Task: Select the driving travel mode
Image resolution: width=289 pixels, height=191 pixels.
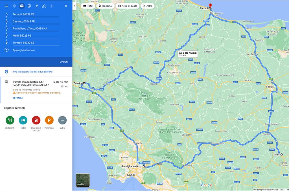Action: point(22,6)
